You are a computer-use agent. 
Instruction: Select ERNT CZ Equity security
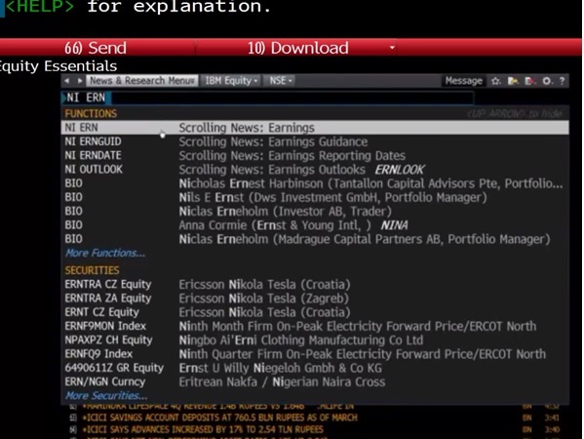click(315, 312)
